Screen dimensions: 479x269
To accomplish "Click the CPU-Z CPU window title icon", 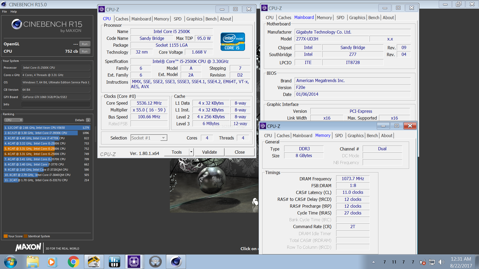I will point(102,9).
